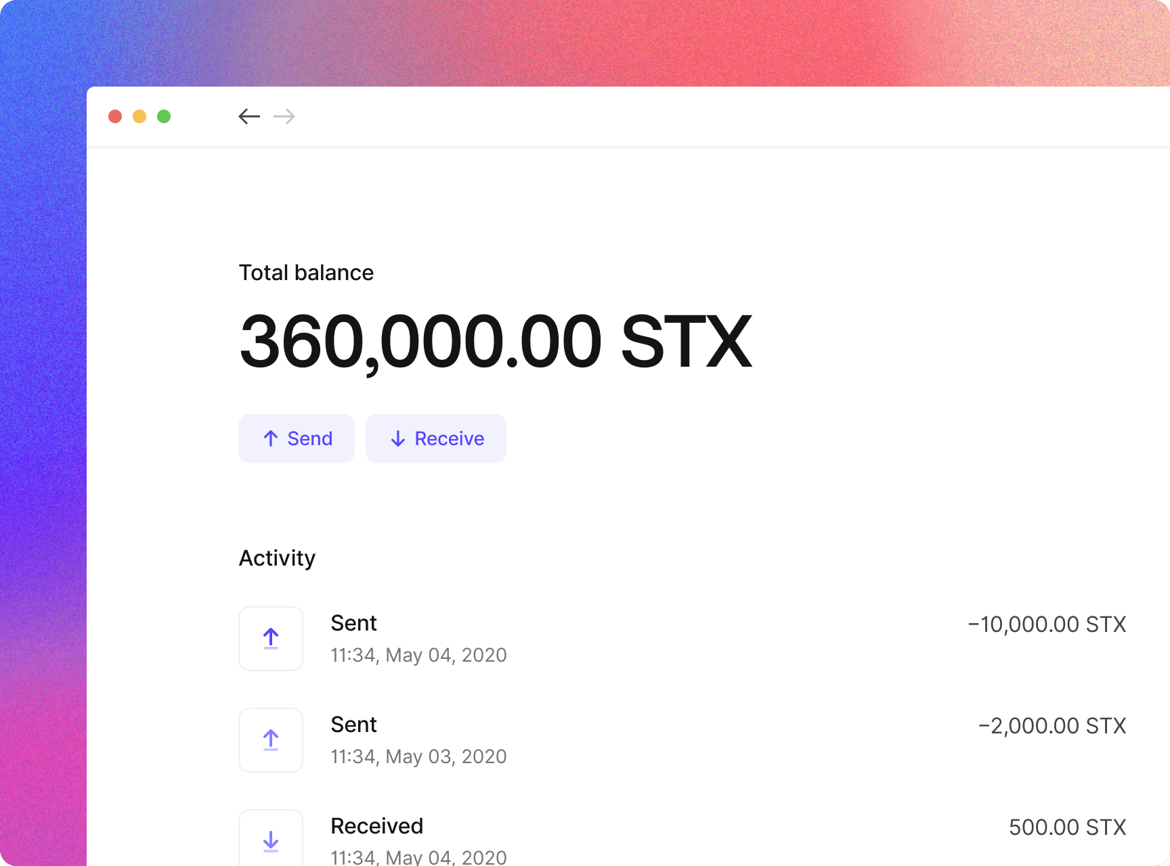Click the Total balance label

point(306,273)
